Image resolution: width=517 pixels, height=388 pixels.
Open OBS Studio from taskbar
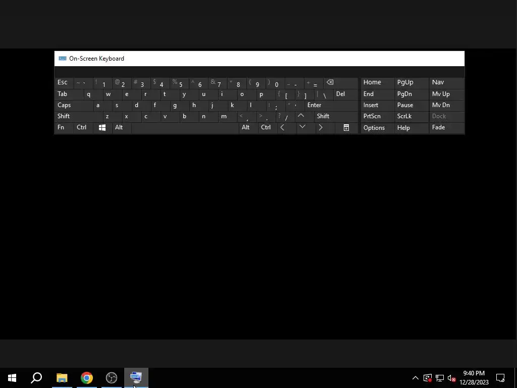[112, 378]
